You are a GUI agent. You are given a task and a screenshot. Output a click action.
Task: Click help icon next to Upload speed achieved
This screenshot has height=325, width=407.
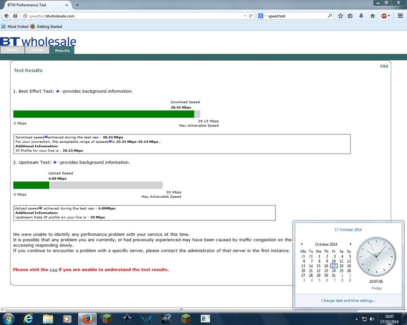[40, 208]
